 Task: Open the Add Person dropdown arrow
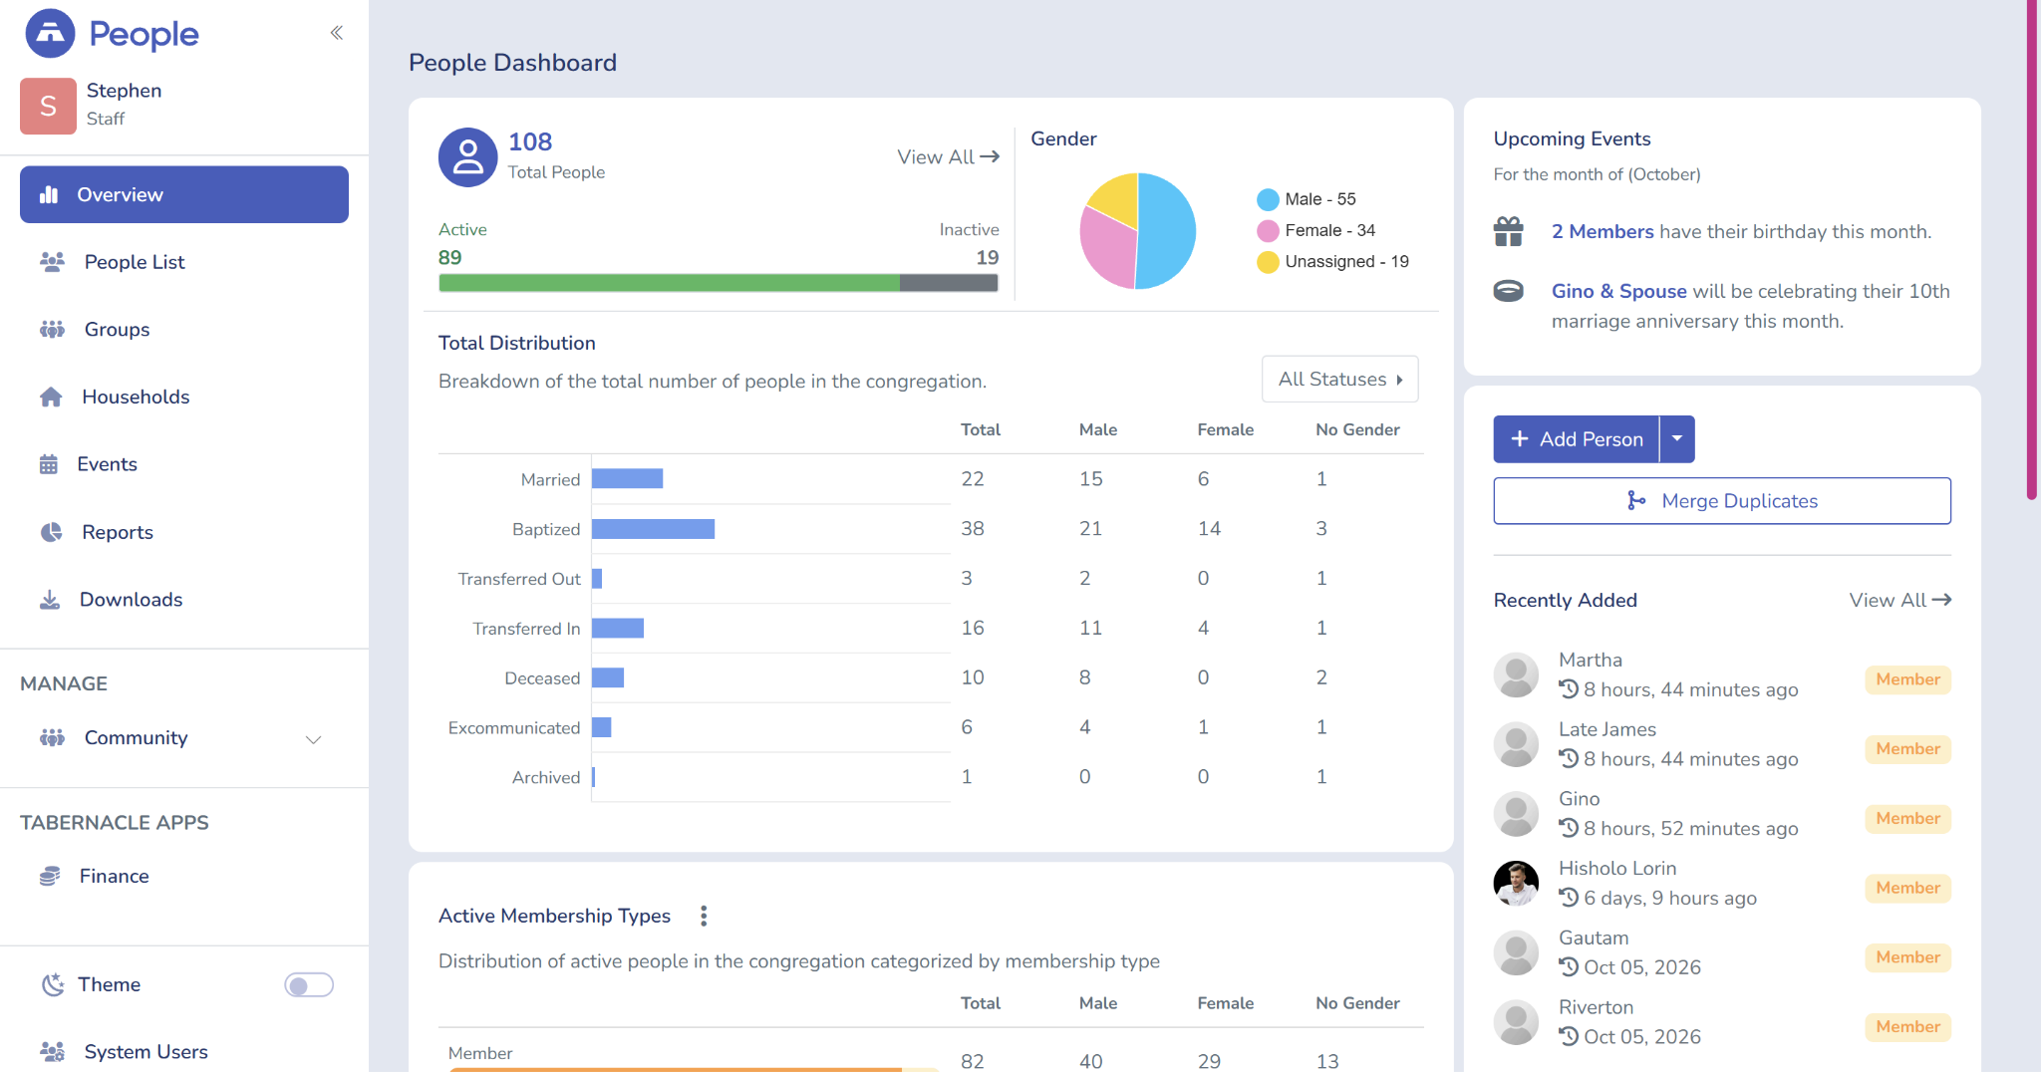1677,439
